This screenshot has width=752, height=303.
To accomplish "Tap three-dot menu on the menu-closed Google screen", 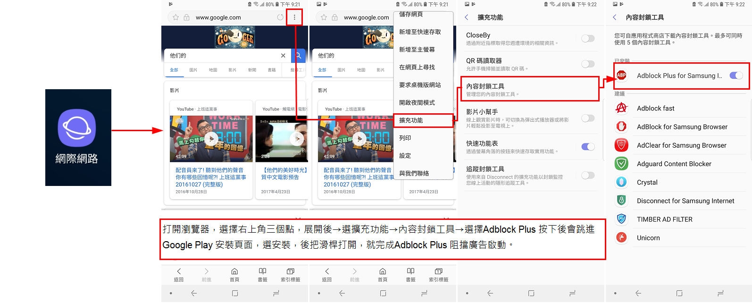I will pyautogui.click(x=294, y=17).
